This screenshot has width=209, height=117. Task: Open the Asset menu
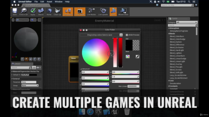pos(49,2)
